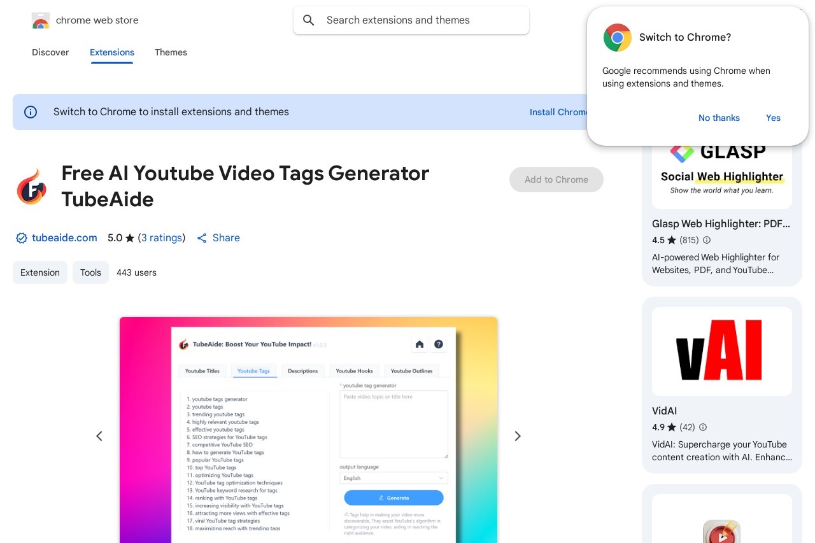This screenshot has width=815, height=543.
Task: Click the help question icon in the screenshot
Action: 439,344
